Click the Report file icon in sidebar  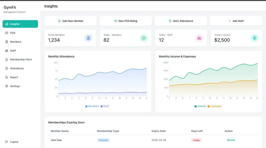(6, 77)
